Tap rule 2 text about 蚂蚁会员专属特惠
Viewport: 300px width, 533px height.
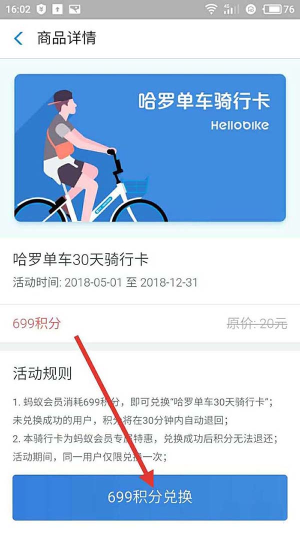click(x=145, y=447)
